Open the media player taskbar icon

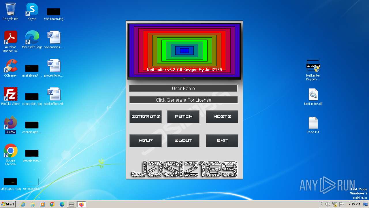(x=42, y=204)
